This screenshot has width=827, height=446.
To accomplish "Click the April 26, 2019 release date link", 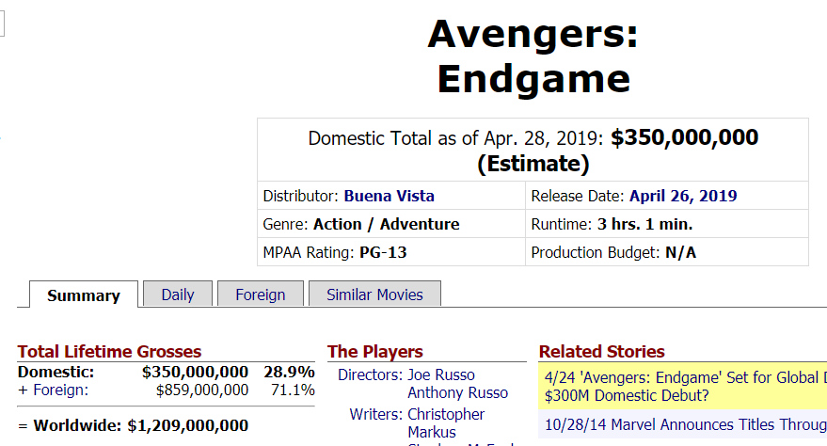I will (683, 196).
